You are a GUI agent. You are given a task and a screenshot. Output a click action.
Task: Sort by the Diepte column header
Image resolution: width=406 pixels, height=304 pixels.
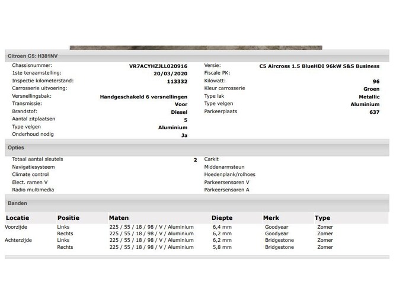pyautogui.click(x=222, y=218)
